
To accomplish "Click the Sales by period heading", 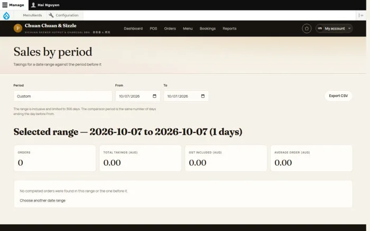I will (x=53, y=52).
